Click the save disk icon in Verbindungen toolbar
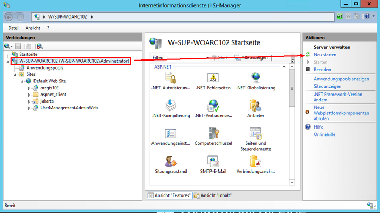 click(x=18, y=46)
